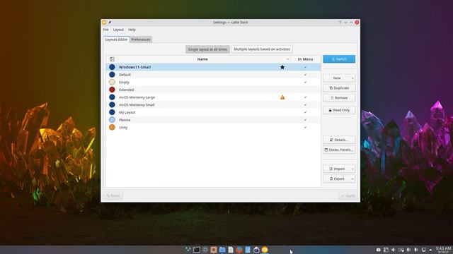Screen dimensions: 453x254
Task: Click the background column header icon
Action: pyautogui.click(x=112, y=59)
